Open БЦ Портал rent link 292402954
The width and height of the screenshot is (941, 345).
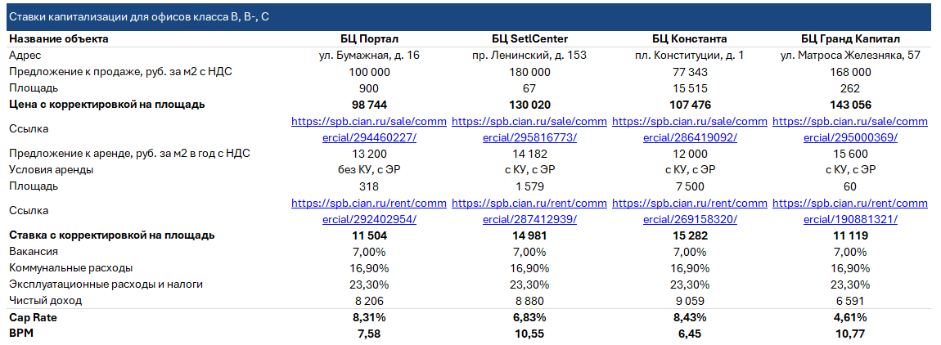pos(369,211)
